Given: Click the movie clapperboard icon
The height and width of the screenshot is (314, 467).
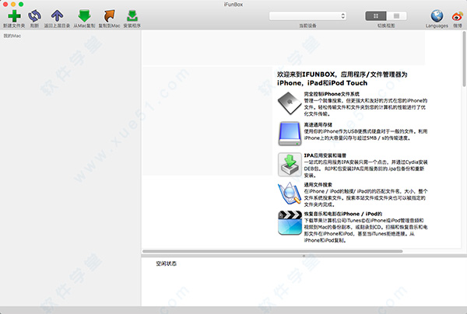Looking at the screenshot, I should point(290,223).
